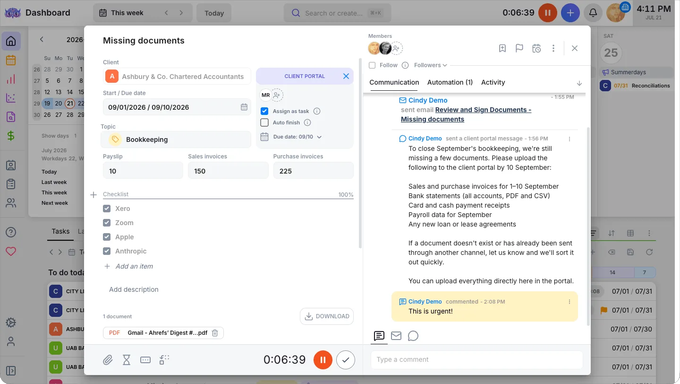The height and width of the screenshot is (384, 680).
Task: Switch to the Automation (1) tab
Action: click(x=450, y=82)
